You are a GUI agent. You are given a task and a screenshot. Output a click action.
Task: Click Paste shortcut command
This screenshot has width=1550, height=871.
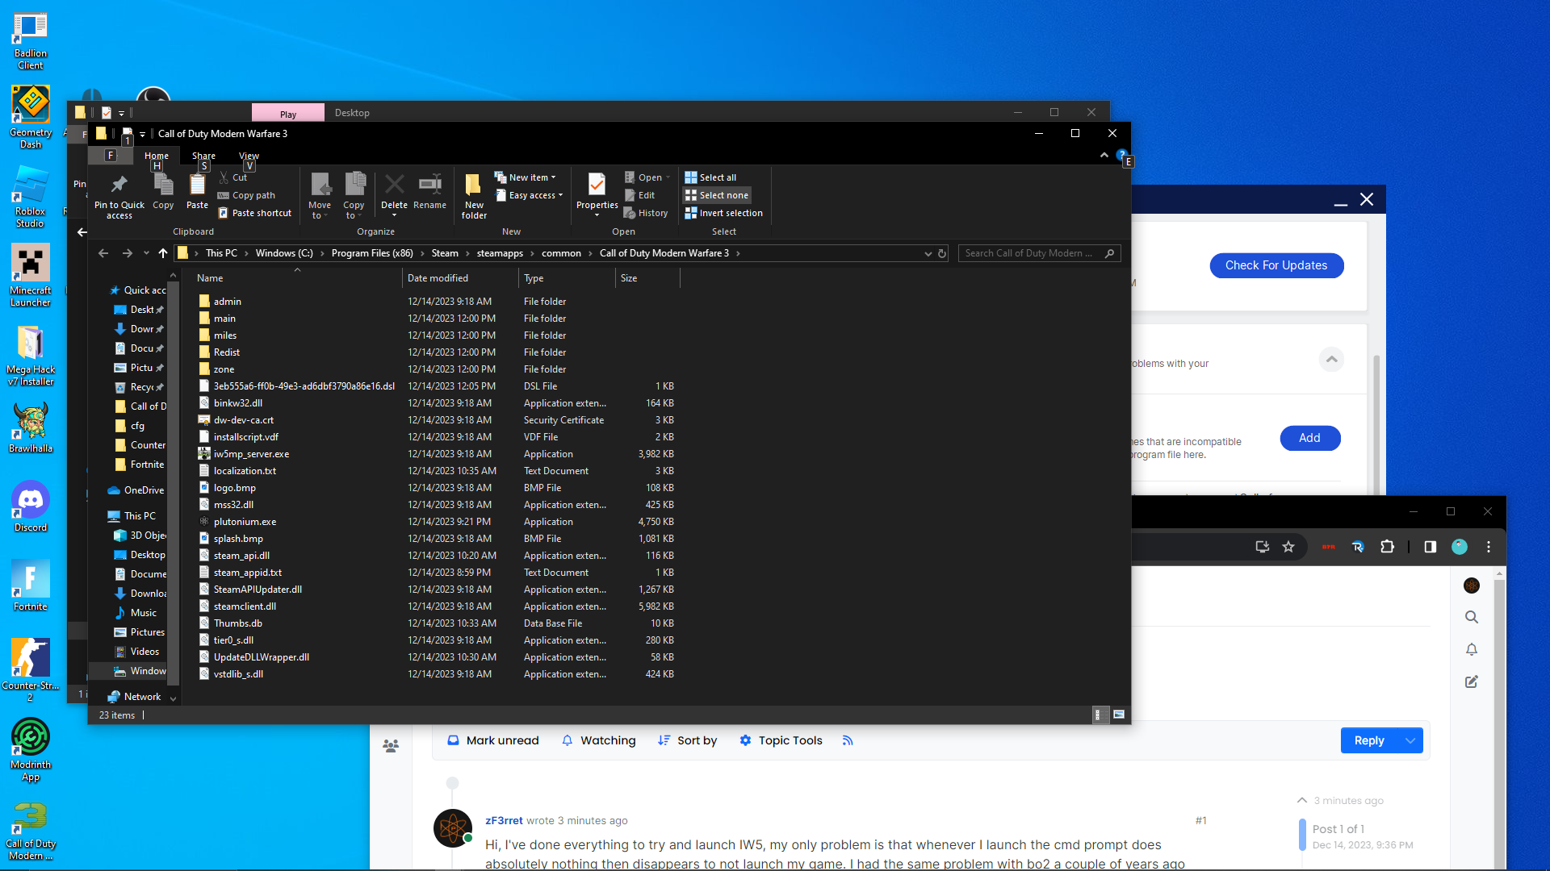[254, 213]
